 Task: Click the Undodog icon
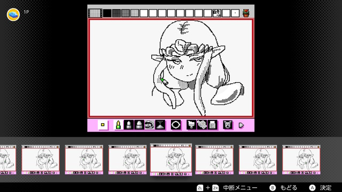[x=228, y=125]
